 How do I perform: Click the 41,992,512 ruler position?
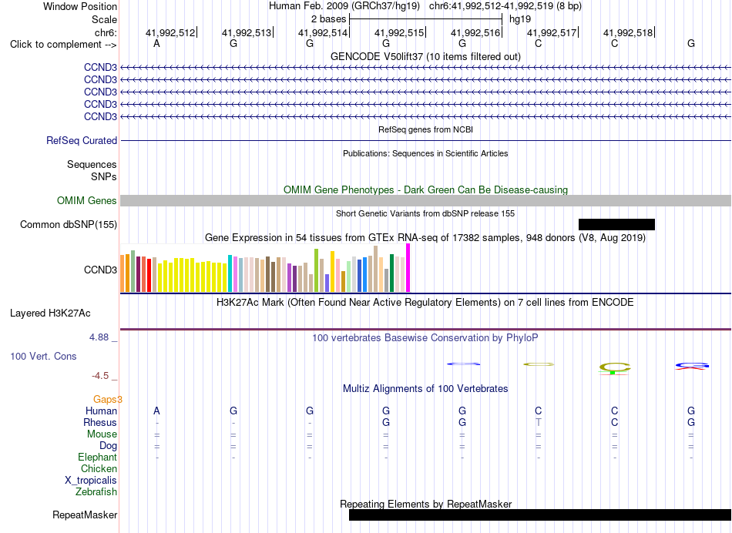pos(170,32)
